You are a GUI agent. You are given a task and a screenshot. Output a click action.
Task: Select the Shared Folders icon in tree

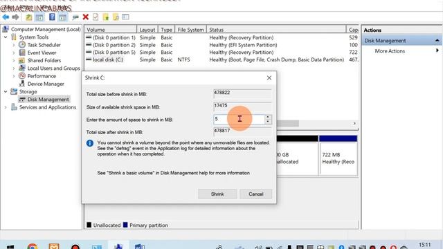click(22, 60)
